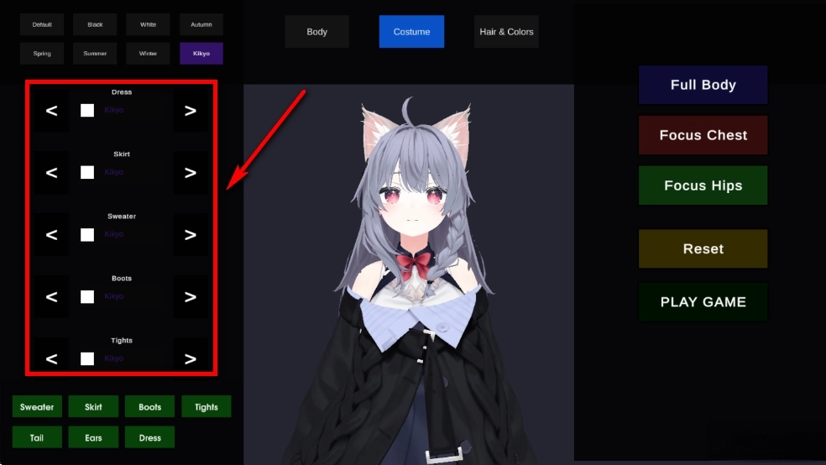Select next Skirt style arrow
This screenshot has width=826, height=465.
(191, 173)
